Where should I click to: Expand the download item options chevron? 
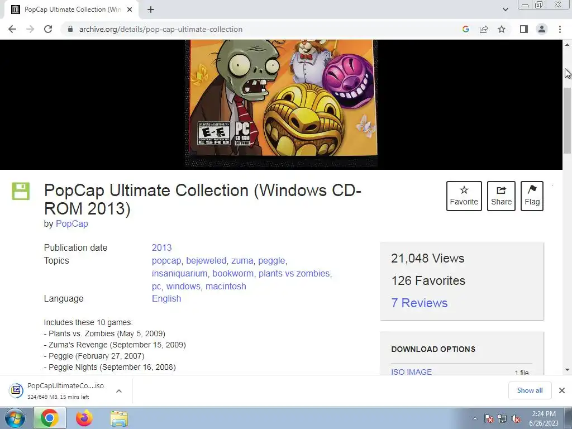tap(119, 391)
